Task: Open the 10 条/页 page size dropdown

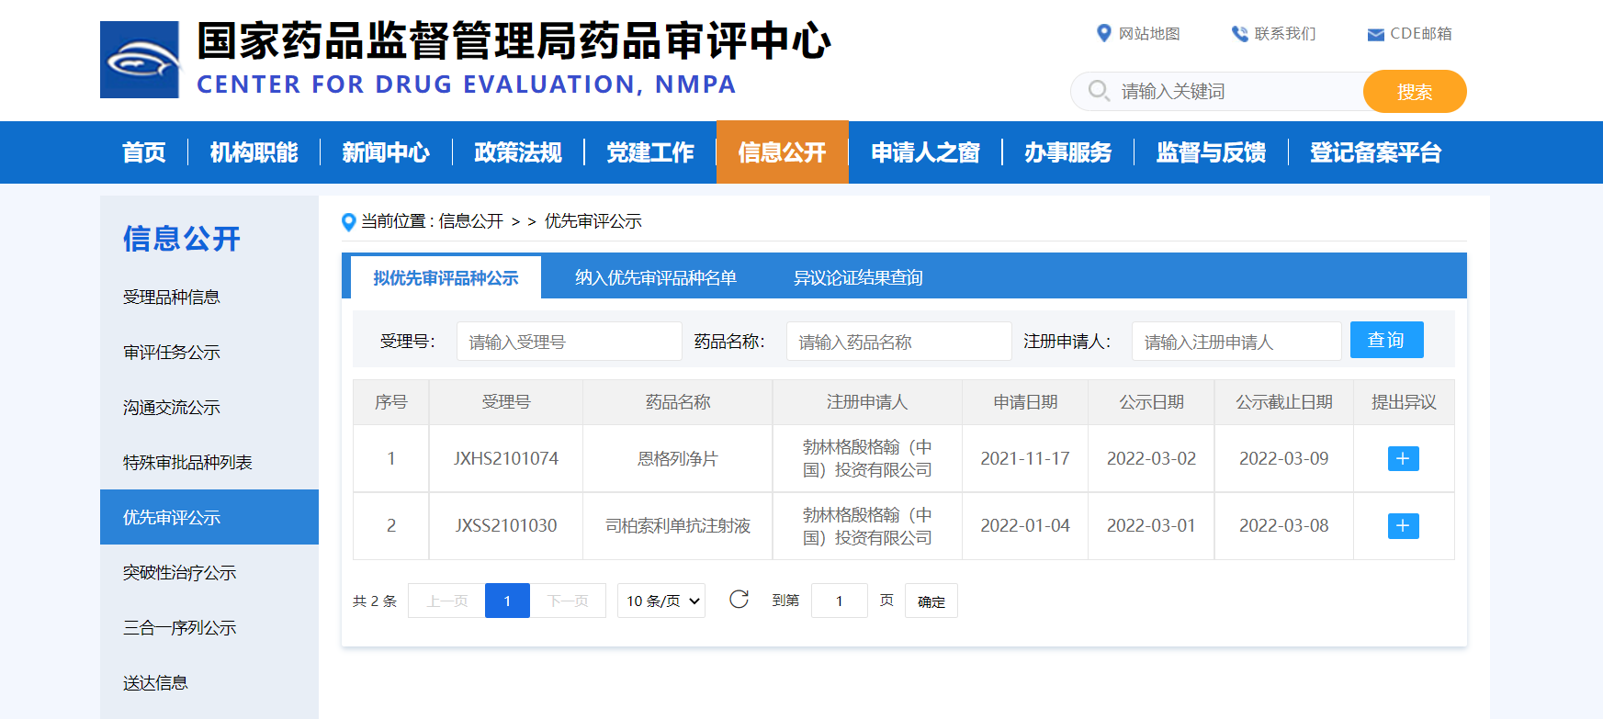Action: click(661, 601)
